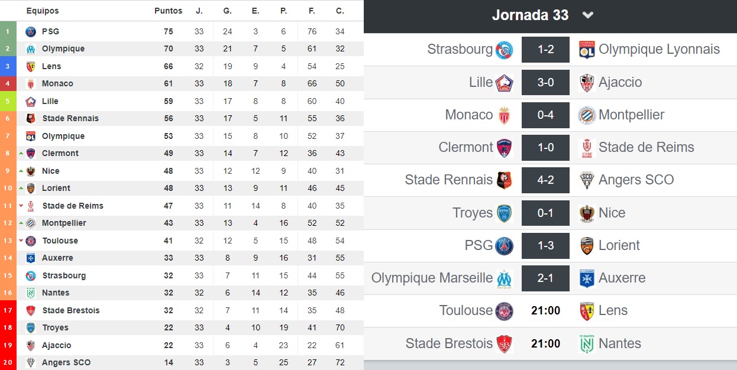The height and width of the screenshot is (370, 737).
Task: Open the PSG 1-3 Lorient score
Action: click(x=545, y=245)
